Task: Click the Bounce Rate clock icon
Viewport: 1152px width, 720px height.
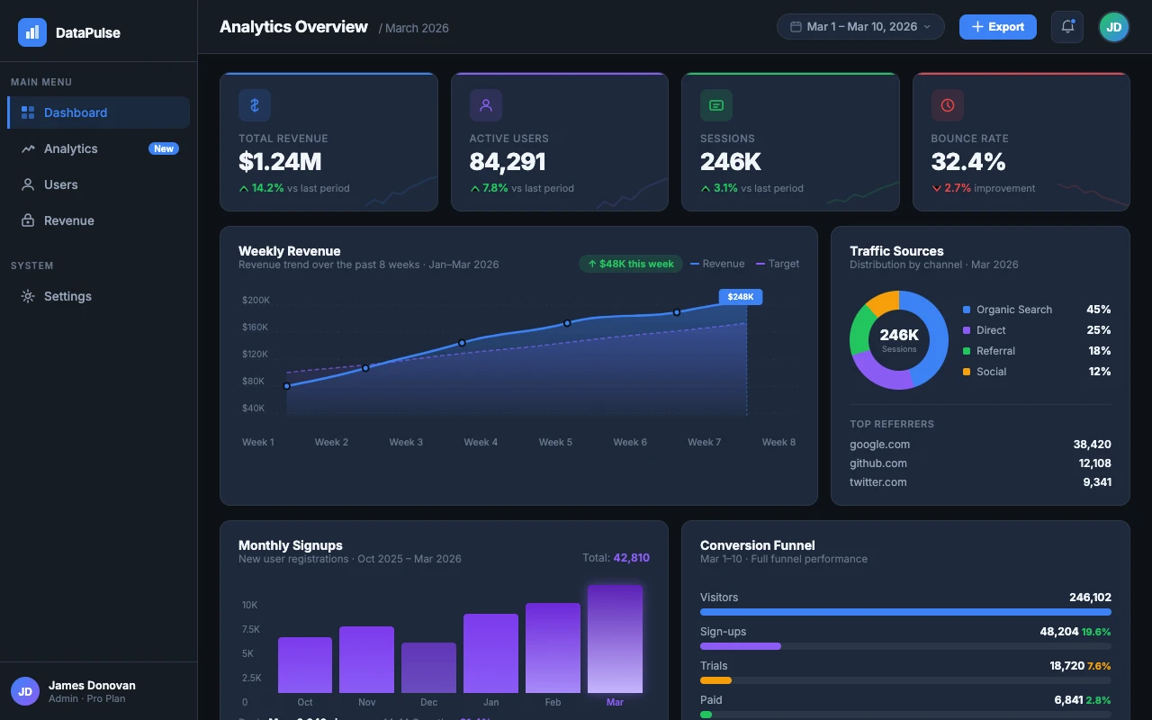Action: pos(948,105)
